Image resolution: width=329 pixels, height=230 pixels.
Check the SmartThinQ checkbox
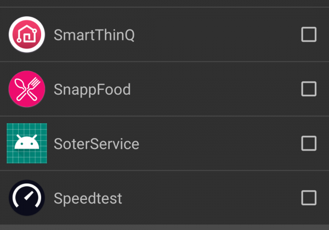point(309,34)
